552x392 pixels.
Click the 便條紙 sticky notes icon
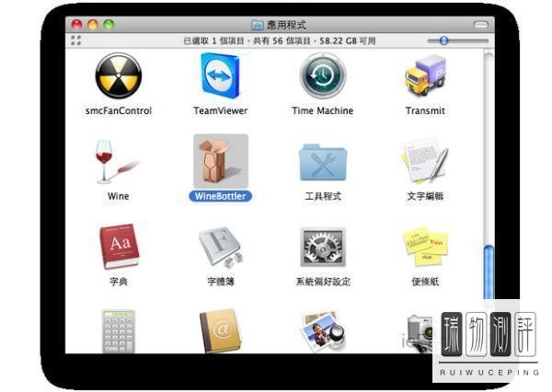click(x=425, y=247)
